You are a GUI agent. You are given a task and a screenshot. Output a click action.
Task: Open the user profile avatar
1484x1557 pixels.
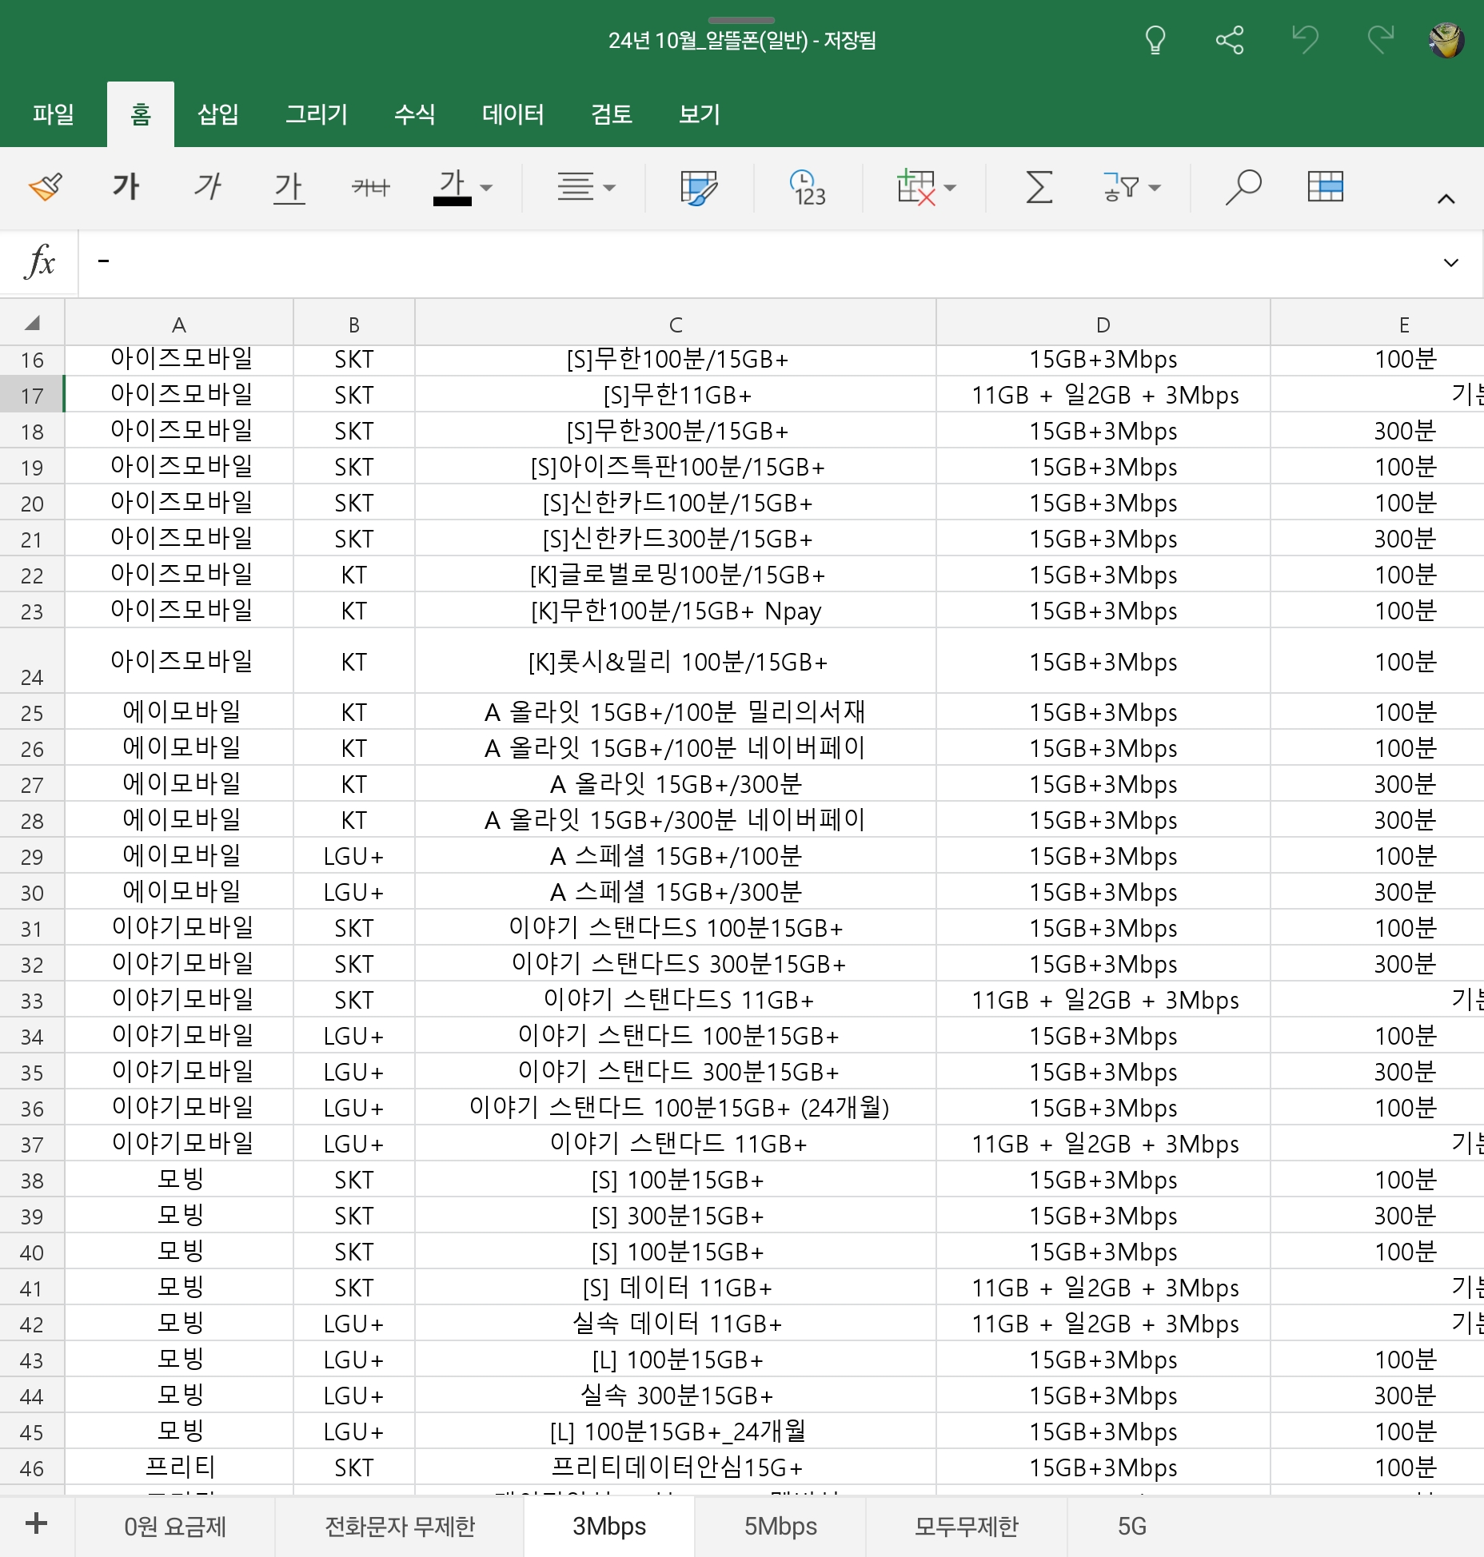pos(1446,40)
